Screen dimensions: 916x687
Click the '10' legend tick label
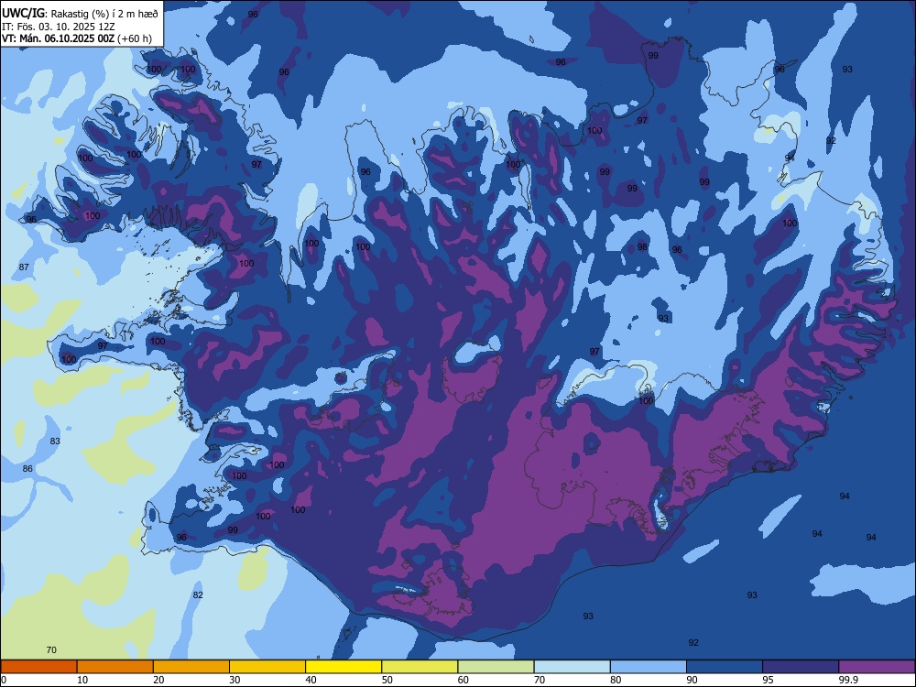pos(82,680)
